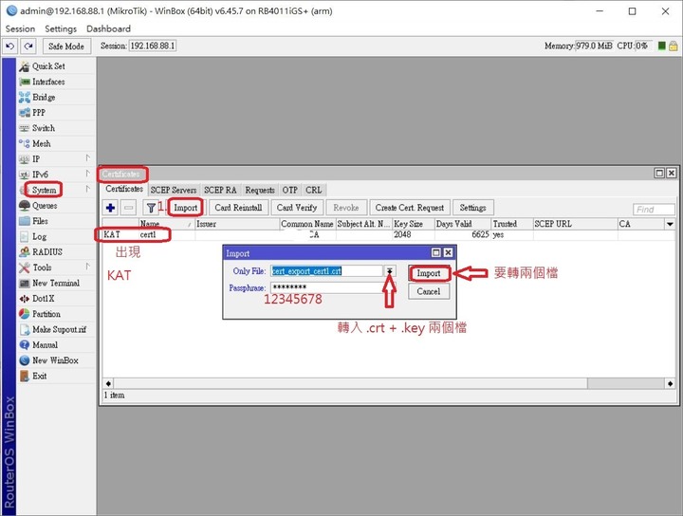Switch to the CRL tab

pos(313,190)
